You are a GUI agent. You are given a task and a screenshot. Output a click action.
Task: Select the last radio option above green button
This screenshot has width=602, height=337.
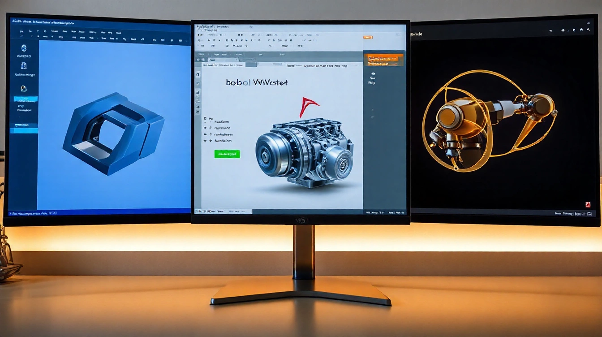pyautogui.click(x=205, y=141)
